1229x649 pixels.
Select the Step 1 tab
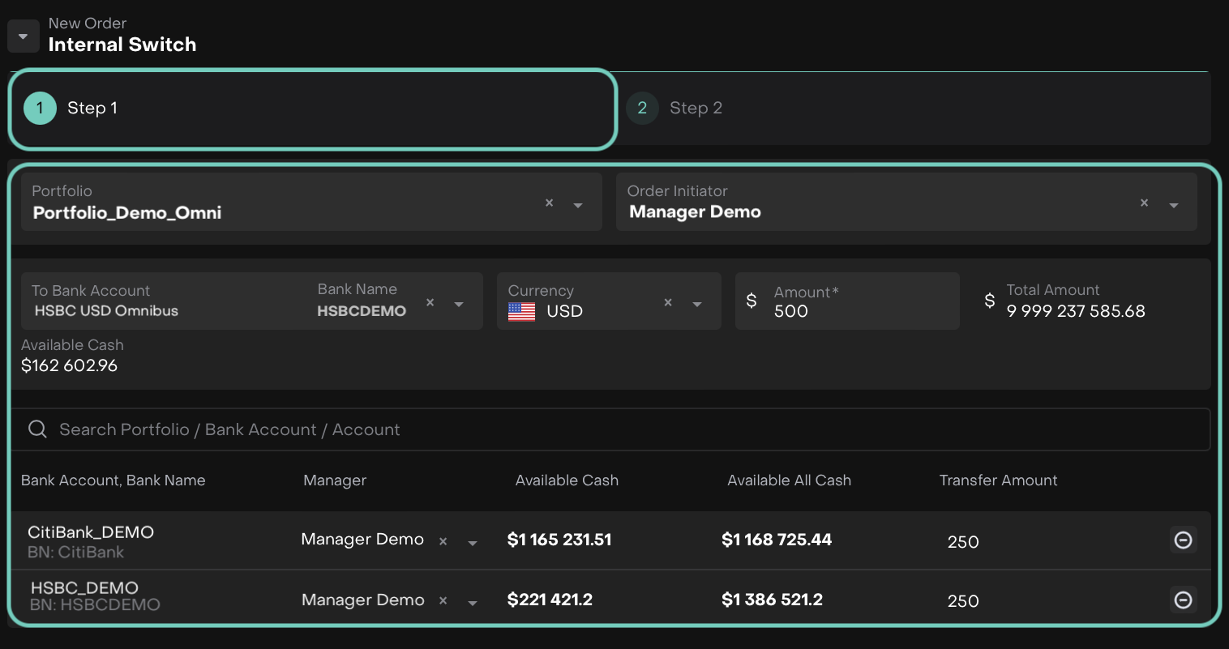point(312,109)
